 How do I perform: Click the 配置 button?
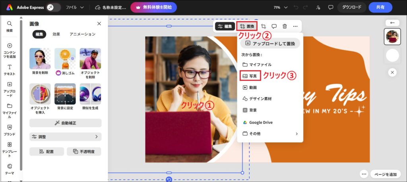click(x=47, y=151)
